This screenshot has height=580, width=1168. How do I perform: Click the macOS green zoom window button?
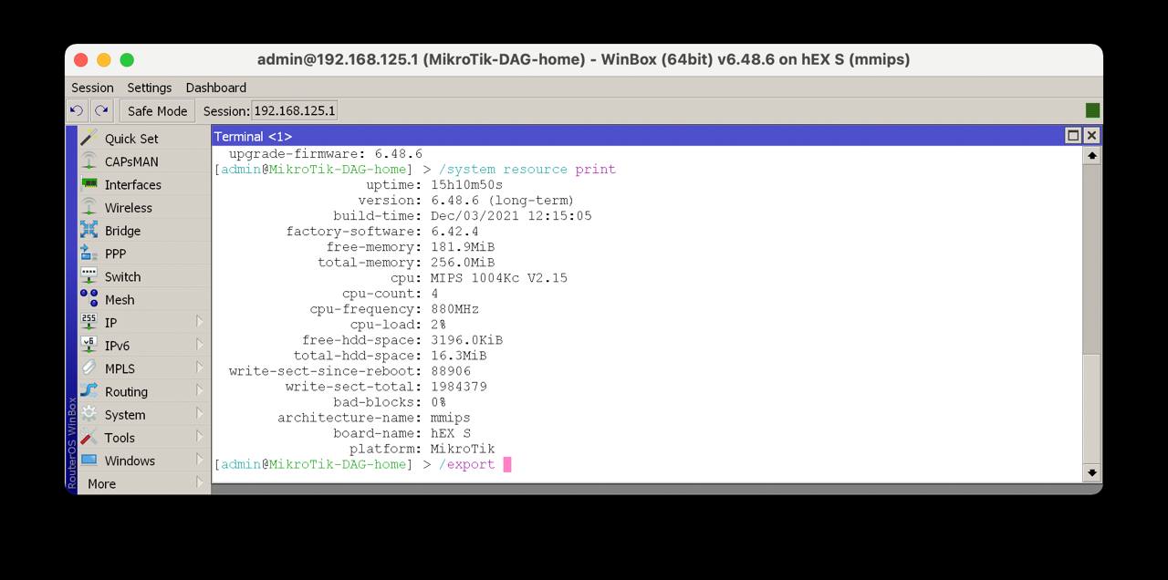127,59
